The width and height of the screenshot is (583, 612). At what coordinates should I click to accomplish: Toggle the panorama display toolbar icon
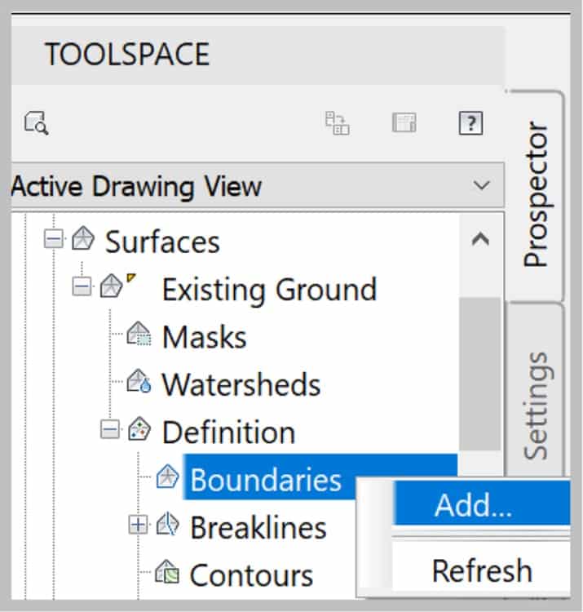(404, 122)
